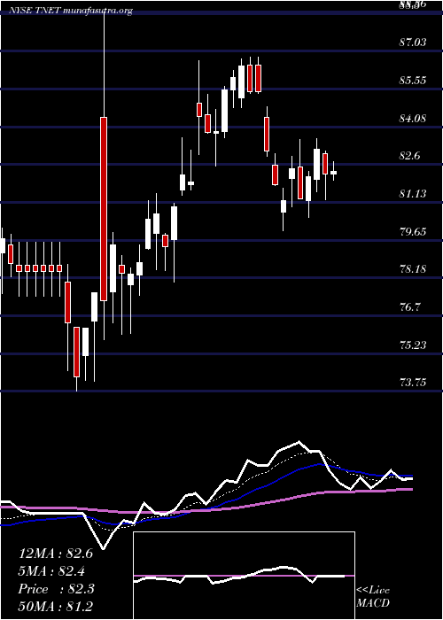This screenshot has width=443, height=620.
Task: Click the 79.65 price level label
Action: pyautogui.click(x=413, y=231)
